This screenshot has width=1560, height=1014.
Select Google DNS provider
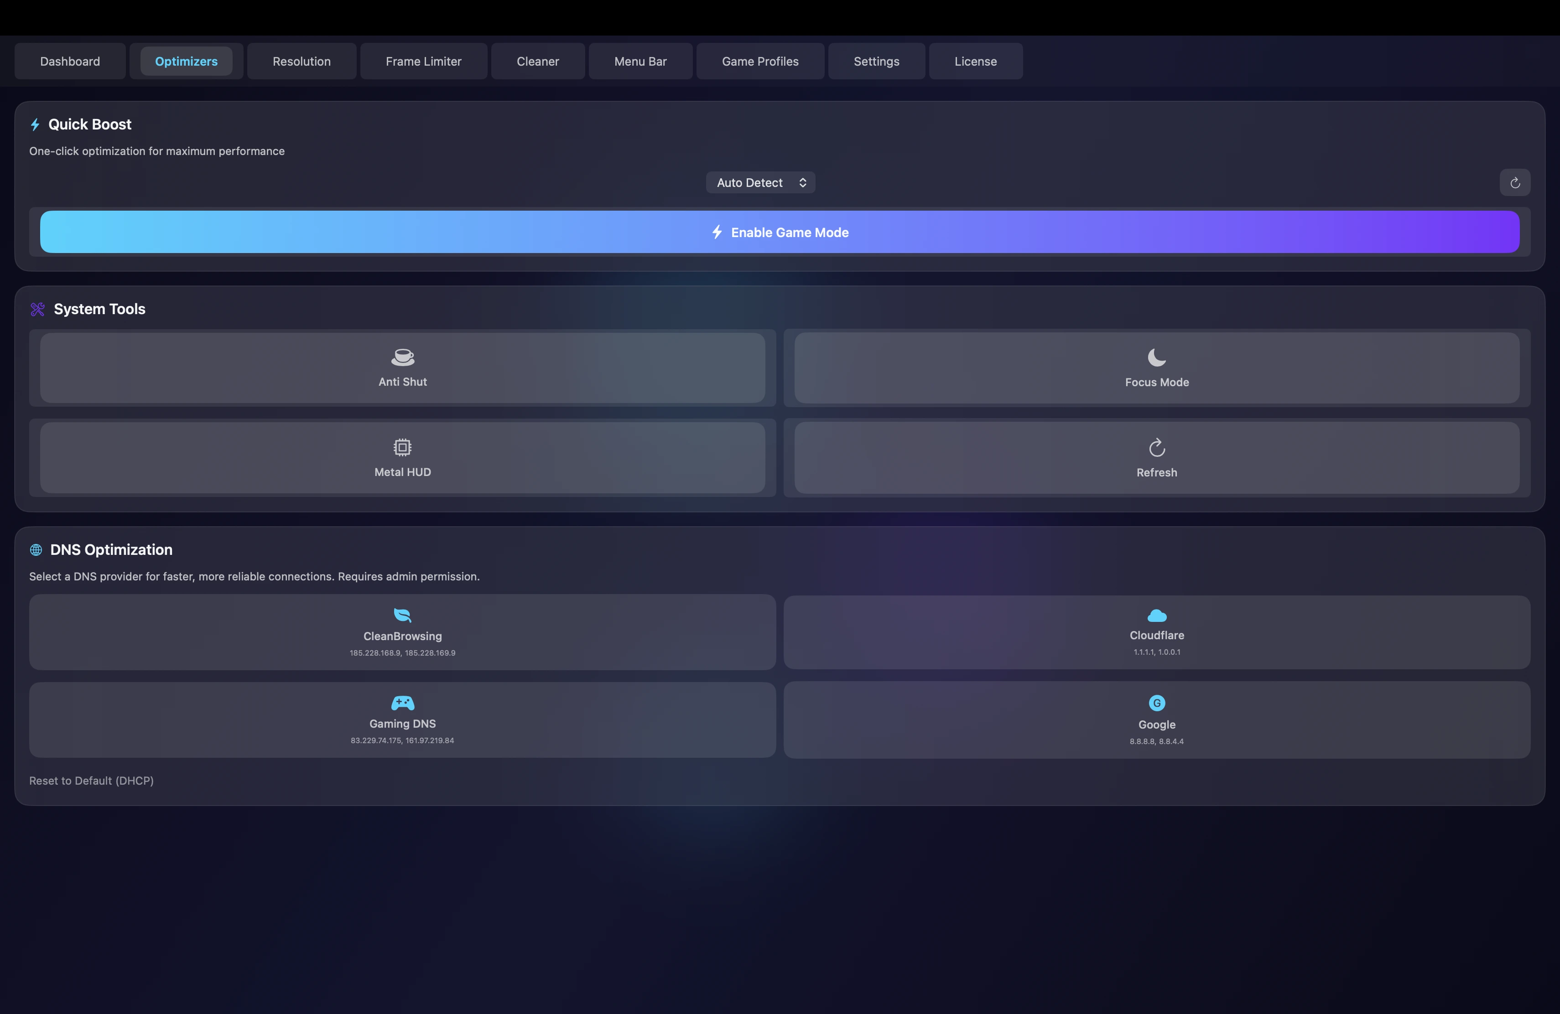[1157, 720]
